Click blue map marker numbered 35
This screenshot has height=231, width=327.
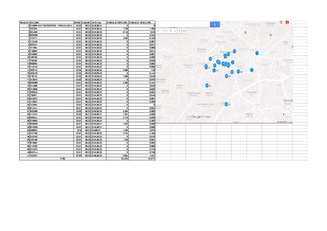click(x=226, y=76)
